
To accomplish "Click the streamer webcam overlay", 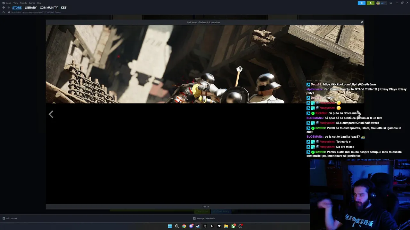I will [x=360, y=195].
